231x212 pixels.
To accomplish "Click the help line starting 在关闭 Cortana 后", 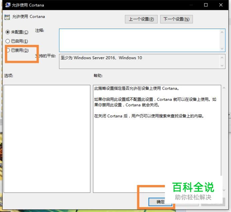I will [149, 116].
